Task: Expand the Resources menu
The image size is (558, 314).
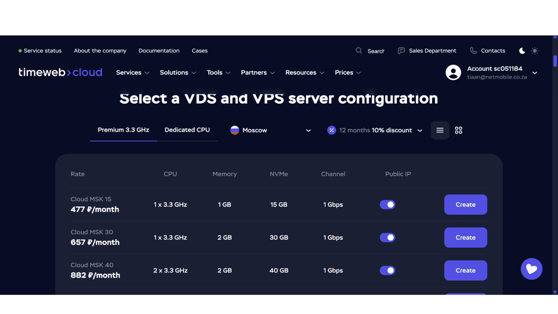Action: 305,73
